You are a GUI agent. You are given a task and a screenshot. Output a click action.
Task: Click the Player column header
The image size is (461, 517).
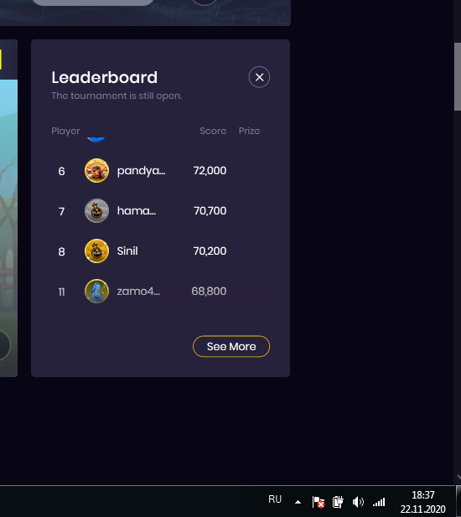(x=65, y=131)
